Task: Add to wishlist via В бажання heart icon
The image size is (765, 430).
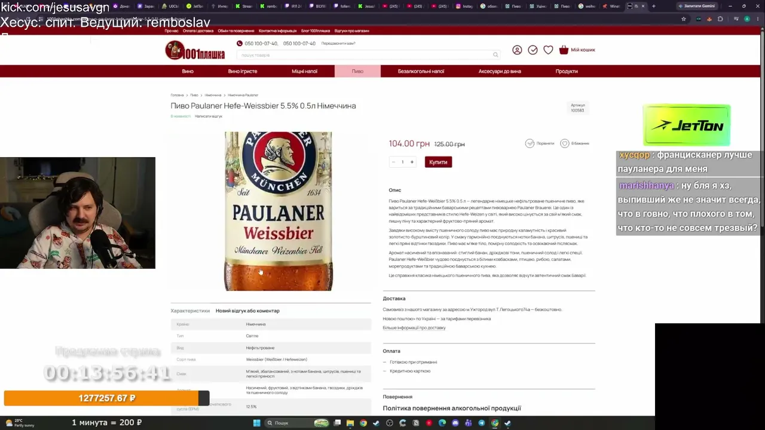Action: click(564, 143)
